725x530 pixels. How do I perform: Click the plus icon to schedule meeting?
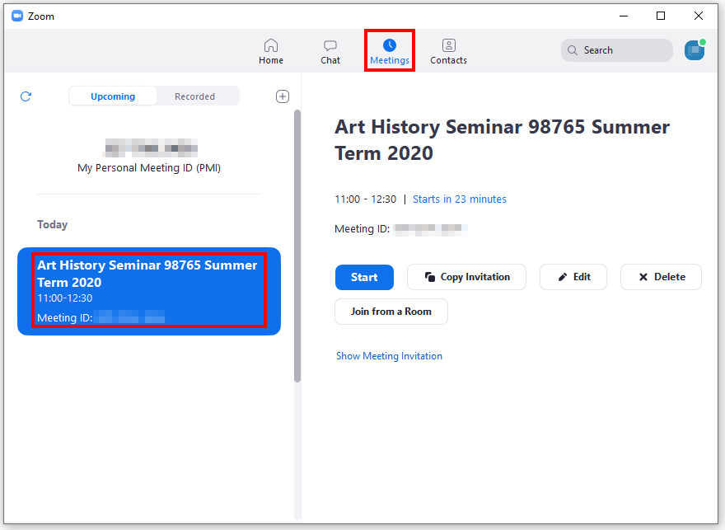tap(282, 96)
